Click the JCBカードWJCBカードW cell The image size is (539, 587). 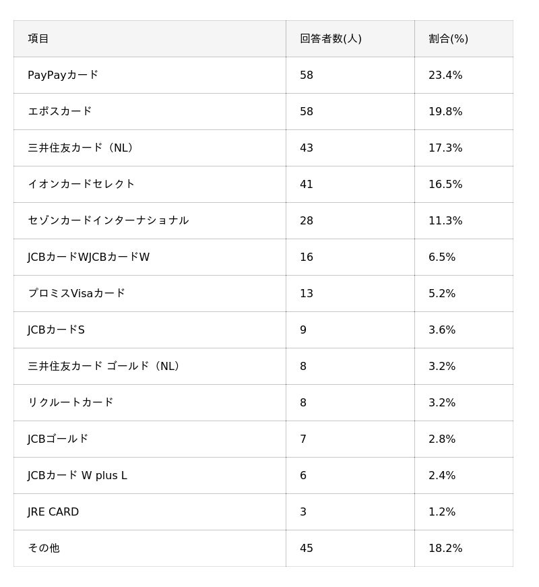[x=88, y=257]
